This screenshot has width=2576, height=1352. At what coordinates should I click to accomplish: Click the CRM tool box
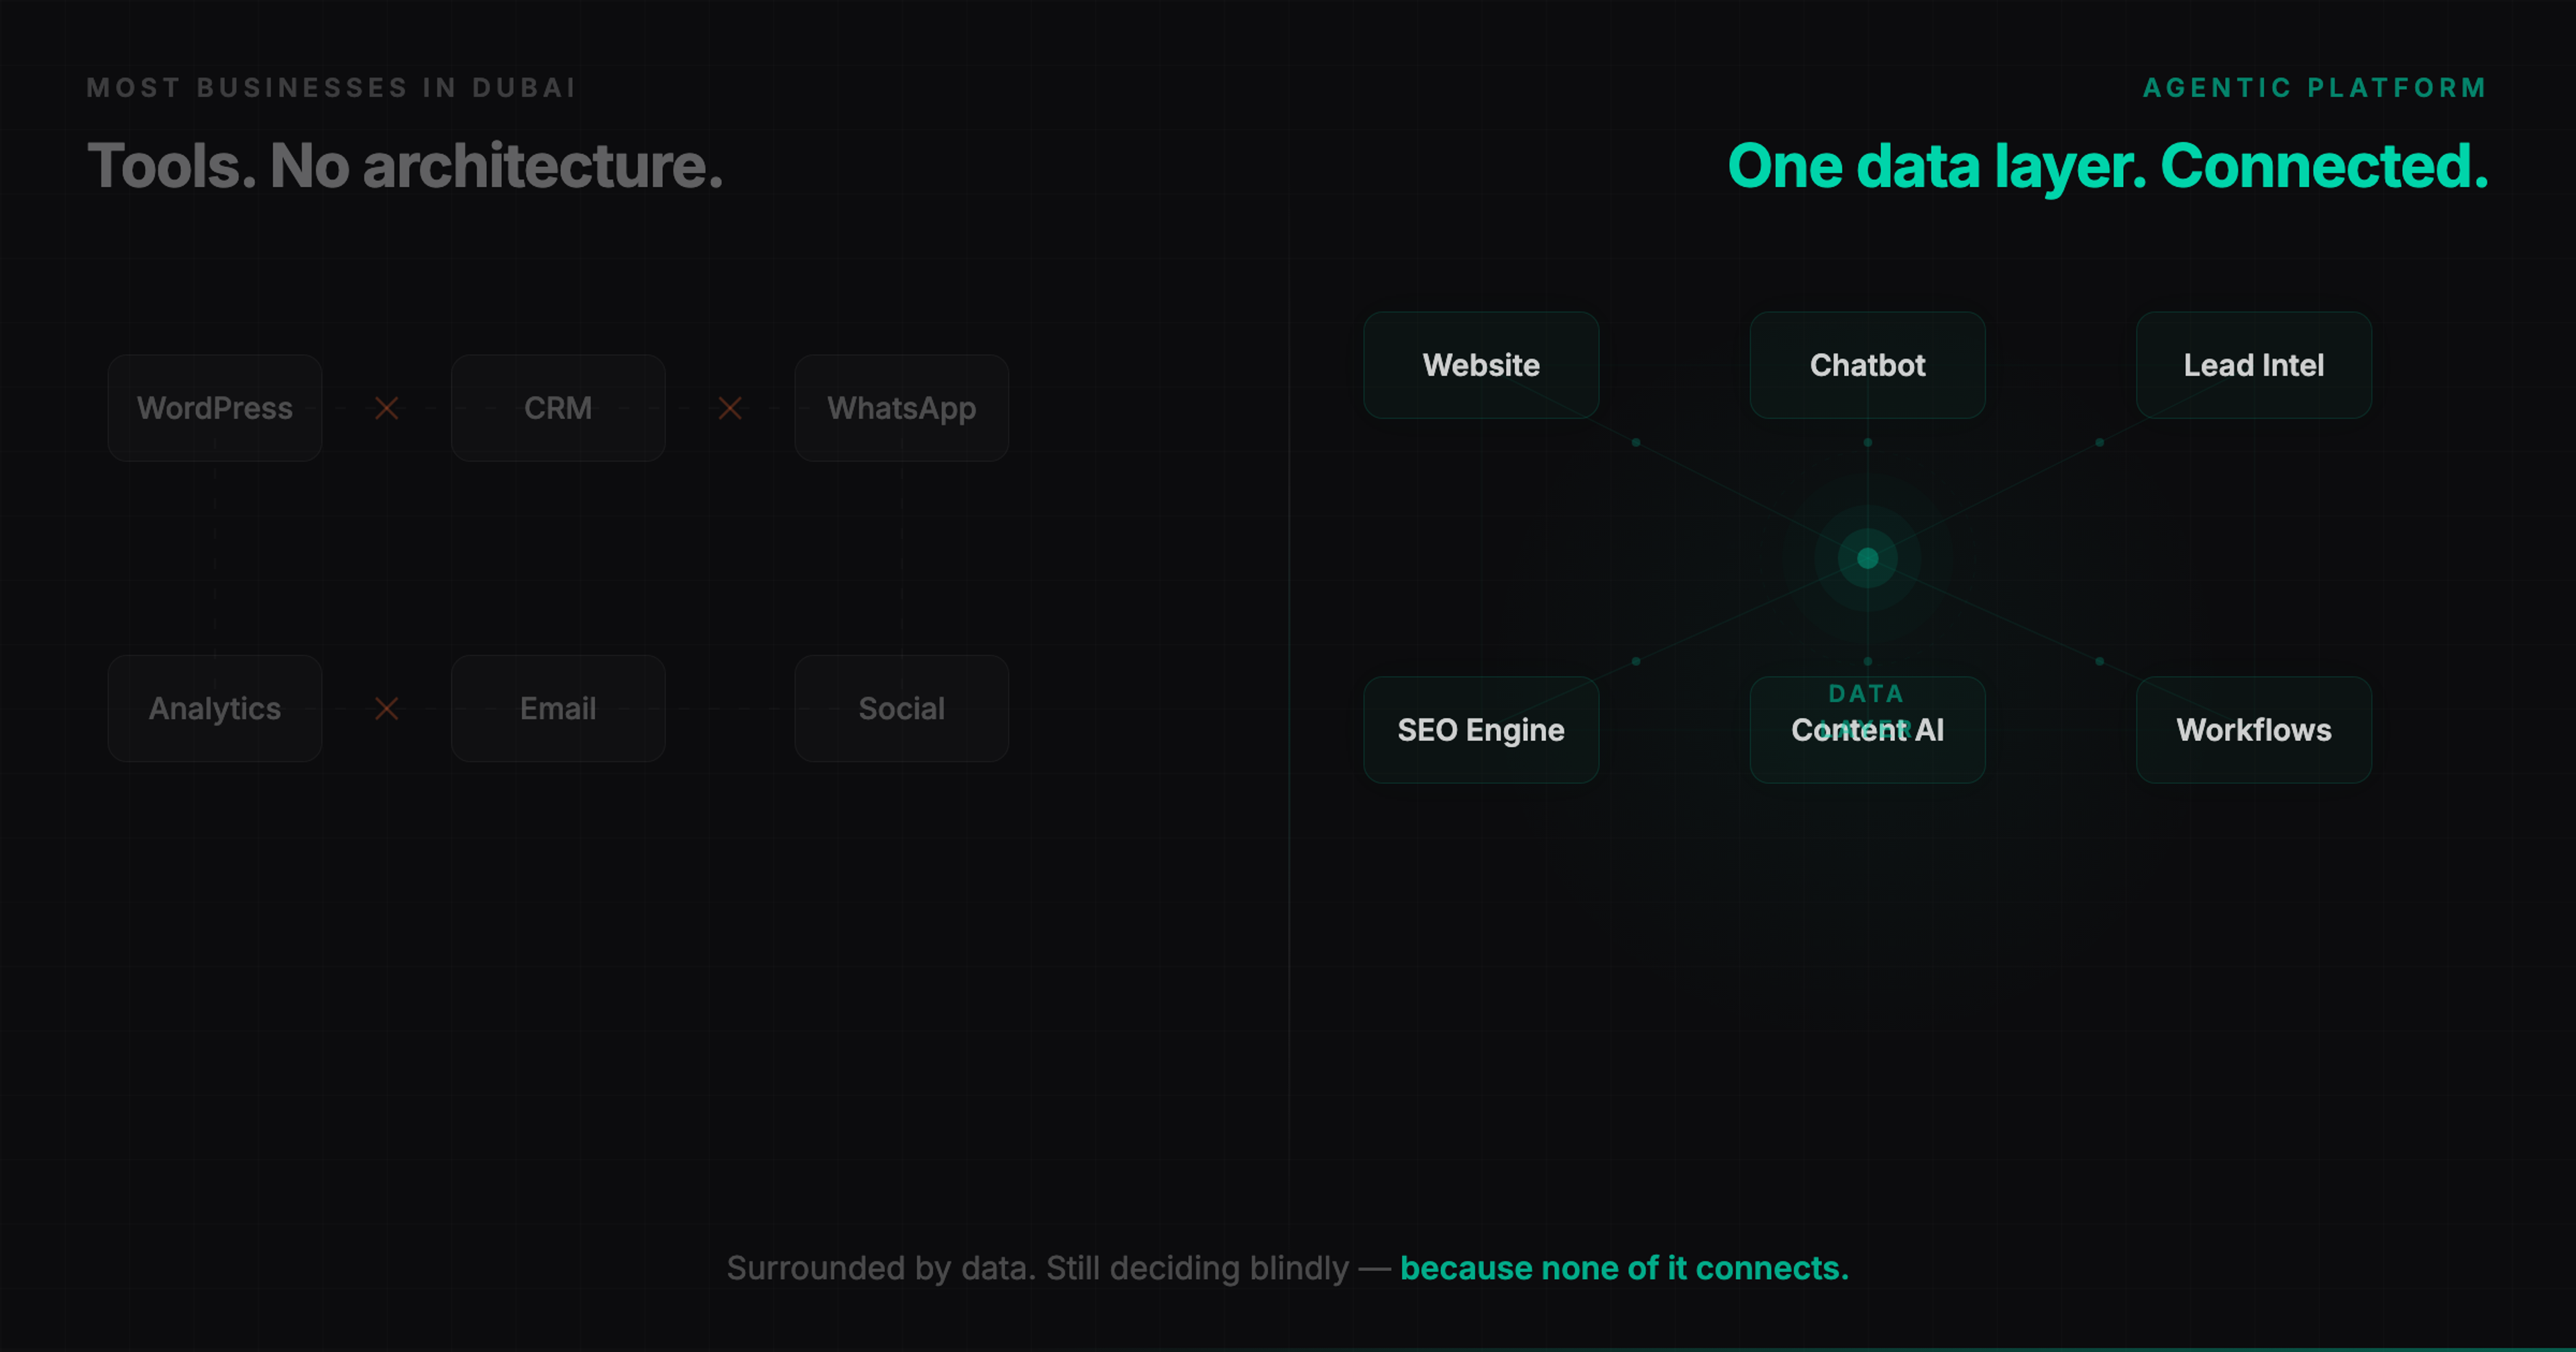pos(558,408)
